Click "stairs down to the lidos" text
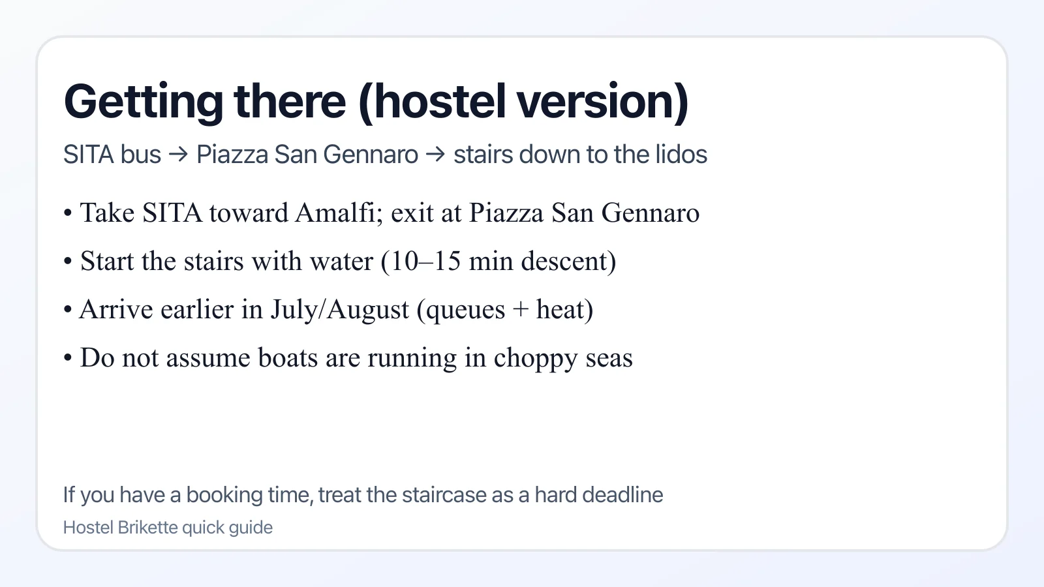 point(580,155)
